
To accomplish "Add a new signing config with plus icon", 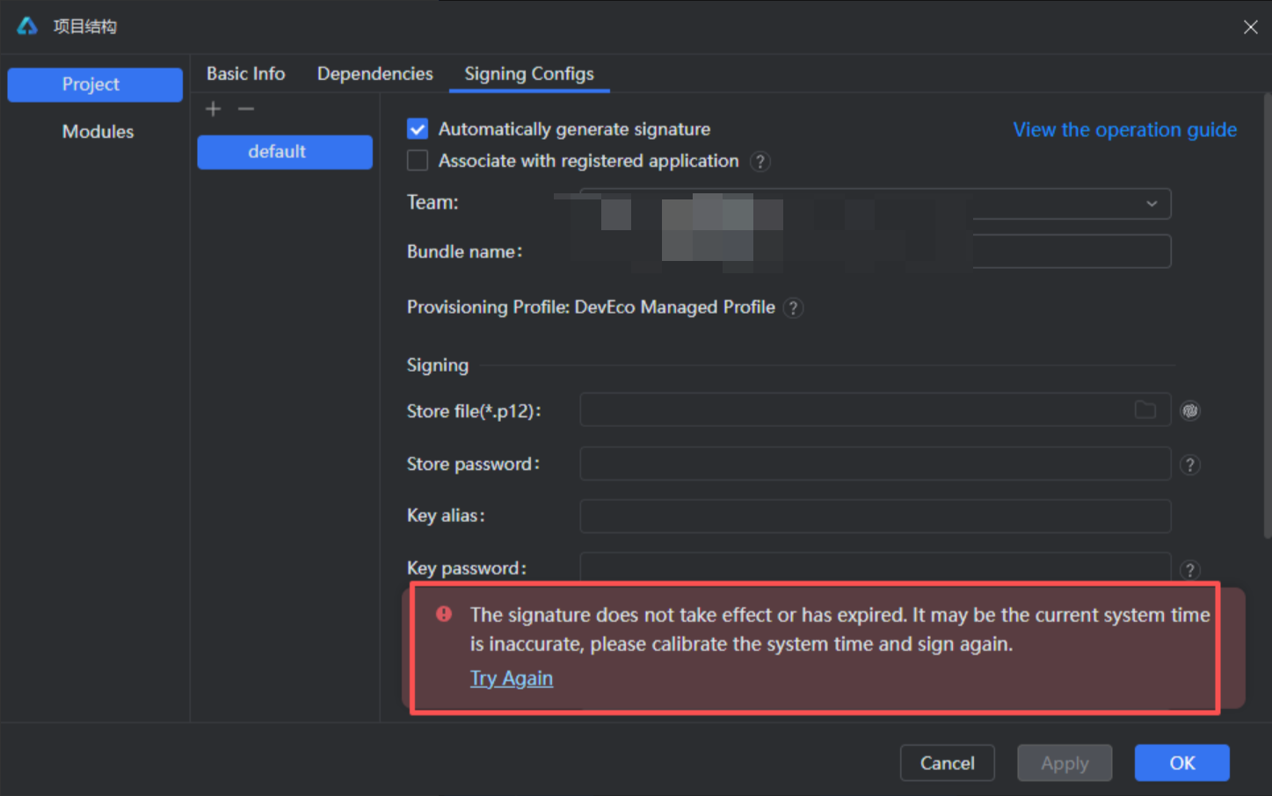I will point(213,109).
